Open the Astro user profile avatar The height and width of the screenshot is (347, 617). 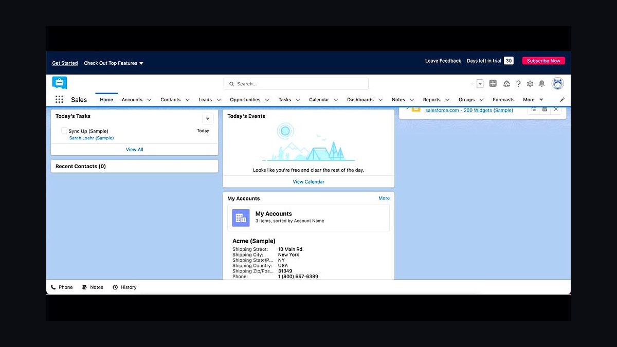click(x=557, y=83)
